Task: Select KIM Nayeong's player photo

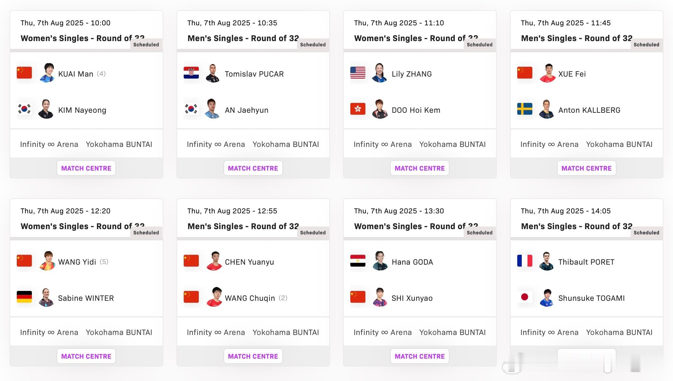Action: coord(46,109)
